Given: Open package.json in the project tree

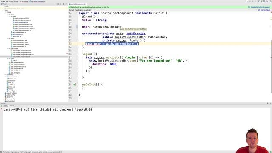Looking at the screenshot, I should point(10,101).
